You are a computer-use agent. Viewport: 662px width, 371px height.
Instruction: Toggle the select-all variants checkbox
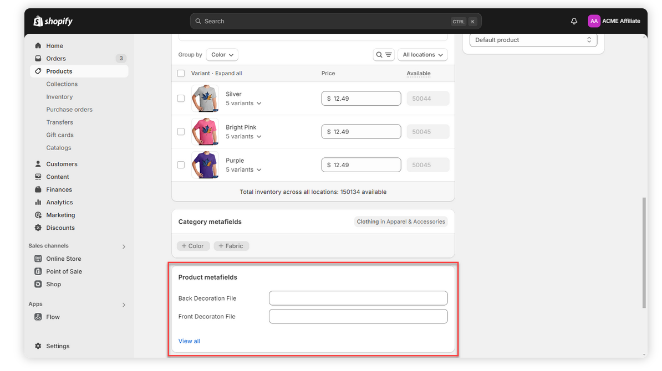point(181,74)
